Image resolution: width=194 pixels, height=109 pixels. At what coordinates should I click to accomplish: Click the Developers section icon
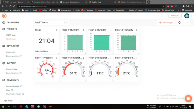coord(4,46)
